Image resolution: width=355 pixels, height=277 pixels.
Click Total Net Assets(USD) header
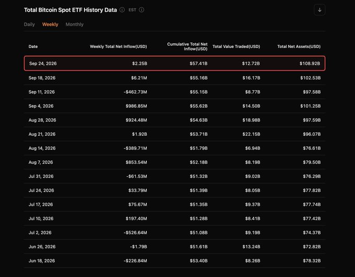pos(299,46)
